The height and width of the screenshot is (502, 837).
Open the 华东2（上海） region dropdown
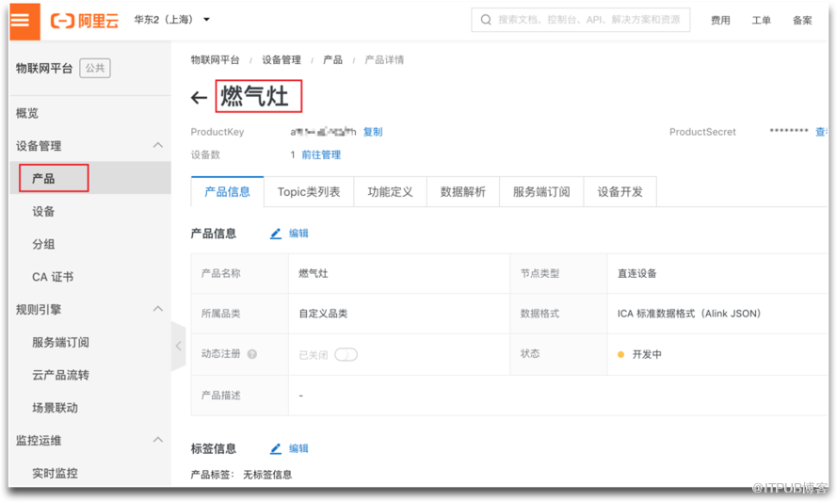click(x=172, y=20)
